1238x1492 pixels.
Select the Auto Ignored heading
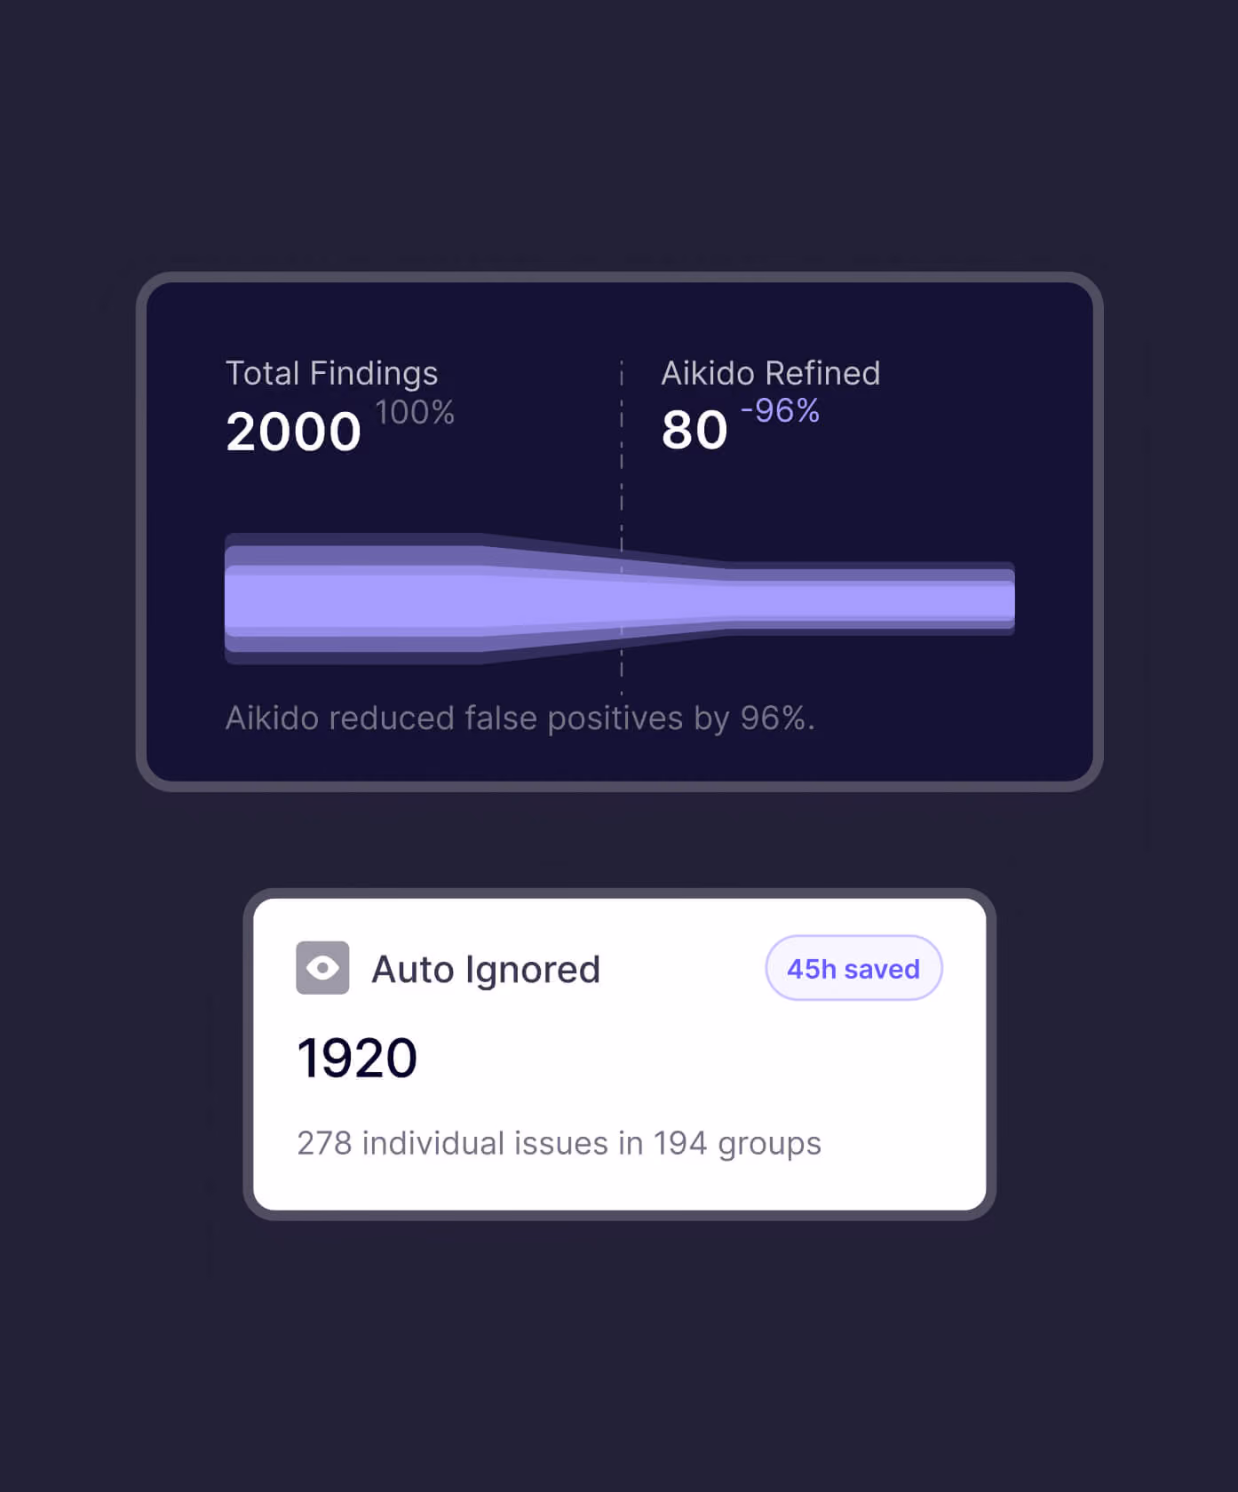(x=486, y=969)
